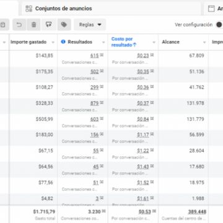Open Resultados column dropdown arrow
223x223 pixels.
pos(103,42)
